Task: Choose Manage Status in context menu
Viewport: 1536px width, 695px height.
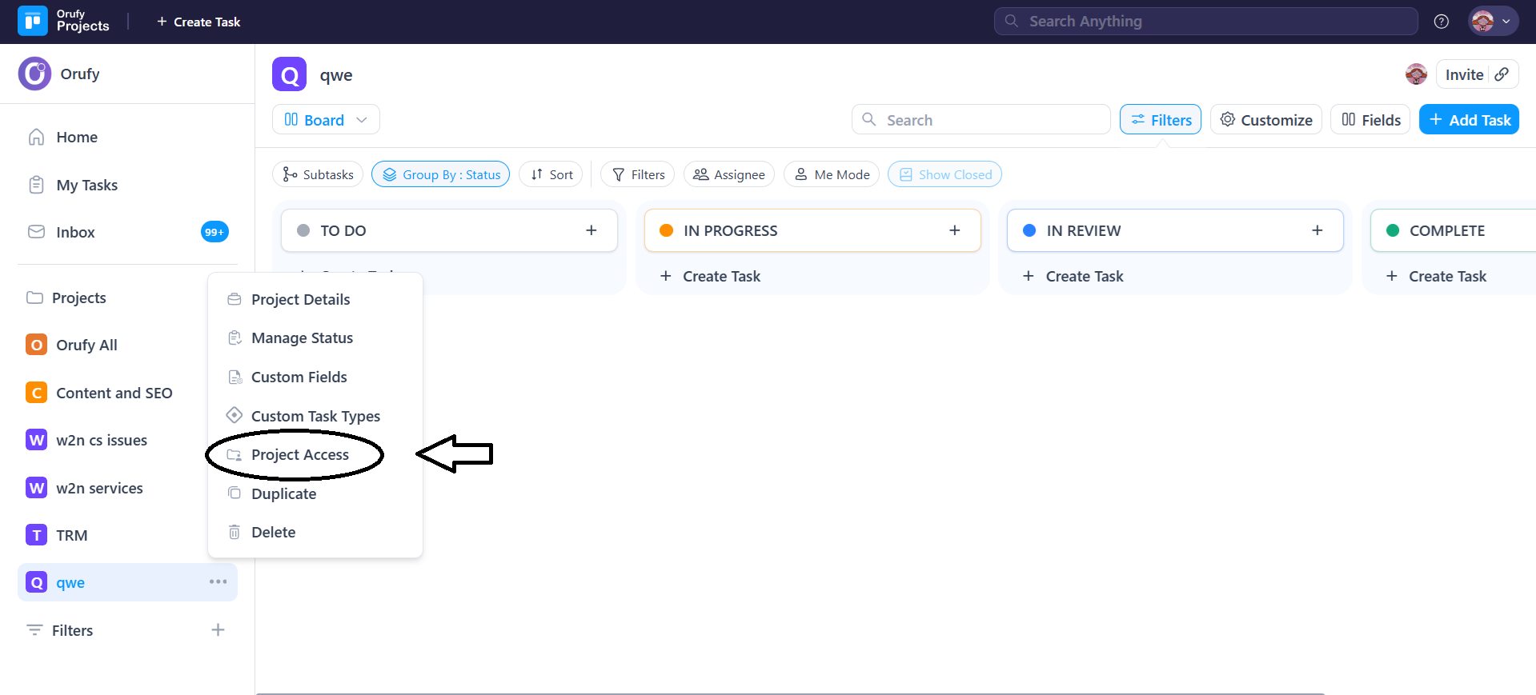Action: click(302, 338)
